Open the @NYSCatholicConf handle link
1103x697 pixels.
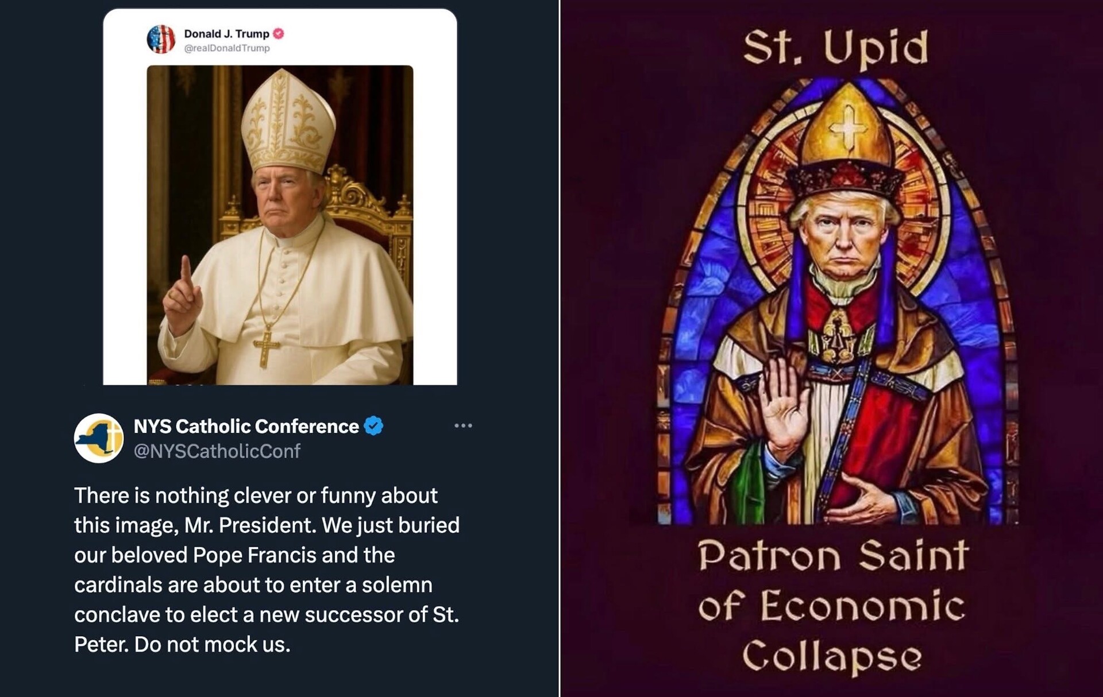click(217, 451)
